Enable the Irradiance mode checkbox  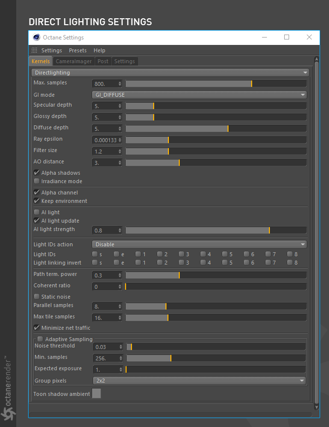[36, 181]
